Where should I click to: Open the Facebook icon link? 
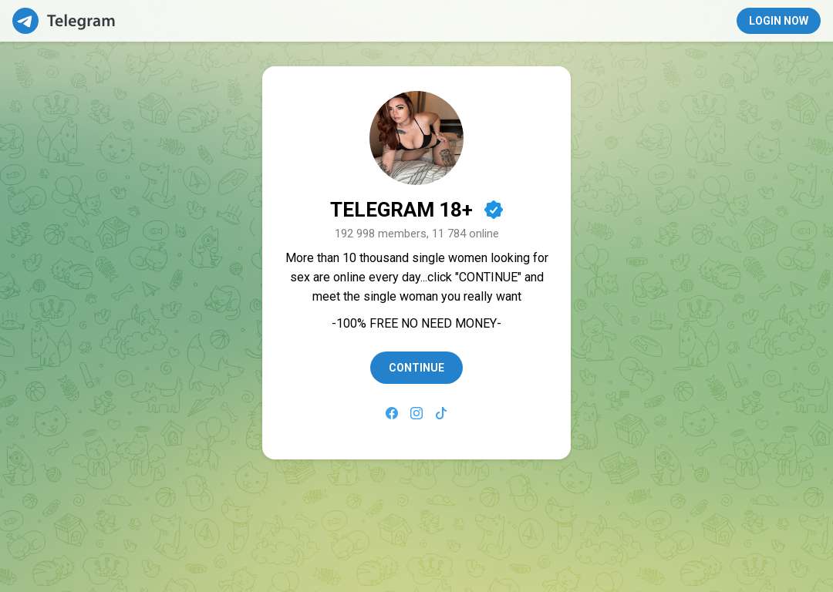(392, 413)
